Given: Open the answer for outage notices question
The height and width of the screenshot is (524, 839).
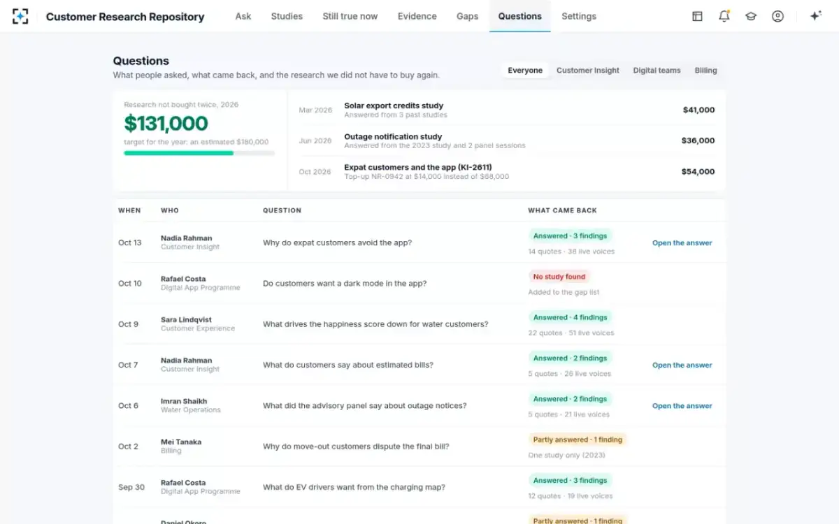Looking at the screenshot, I should point(682,406).
